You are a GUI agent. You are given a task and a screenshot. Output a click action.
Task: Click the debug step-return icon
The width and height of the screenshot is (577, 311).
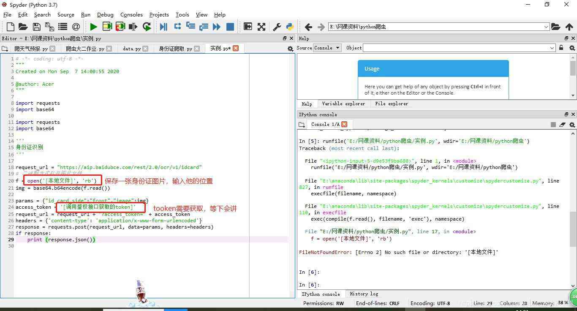tap(204, 27)
